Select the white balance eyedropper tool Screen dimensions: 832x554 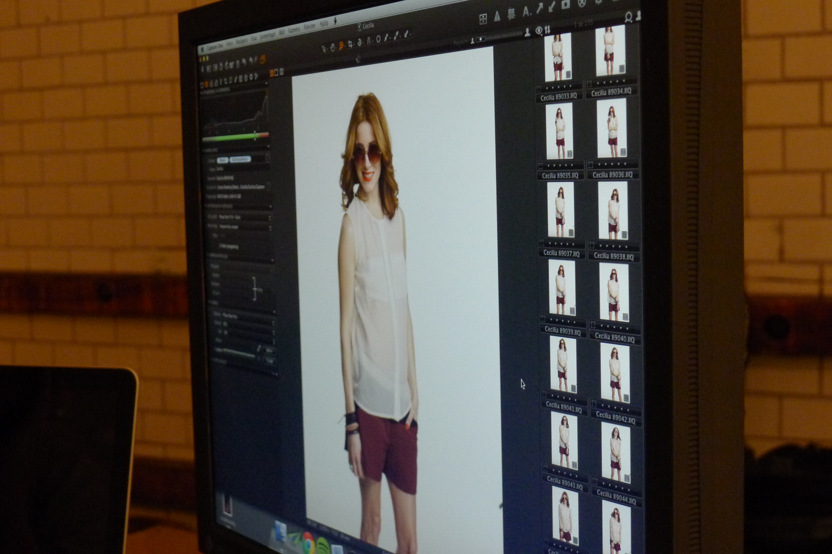[386, 37]
